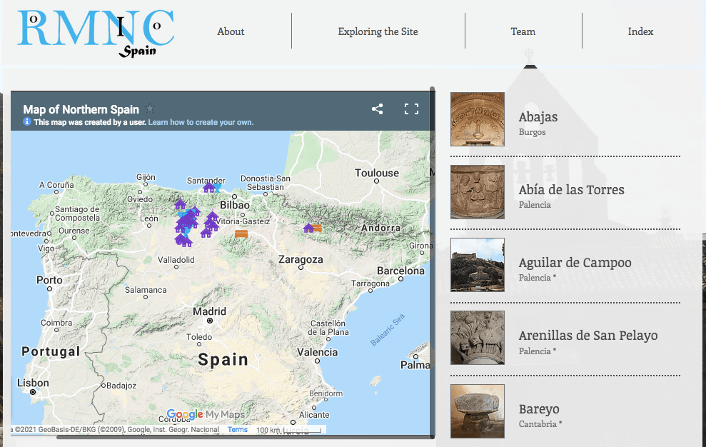Image resolution: width=706 pixels, height=447 pixels.
Task: Open the About menu item
Action: click(231, 31)
